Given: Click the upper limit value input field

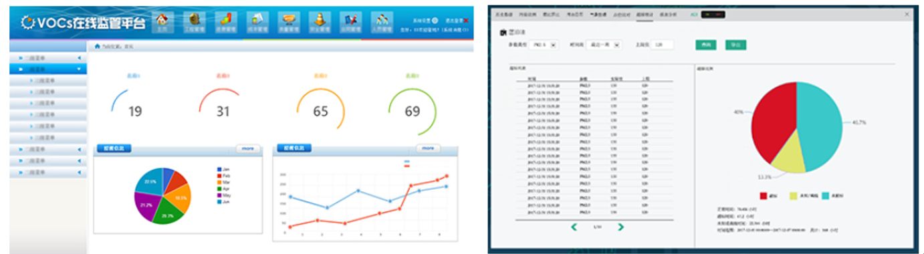Looking at the screenshot, I should click(x=663, y=45).
